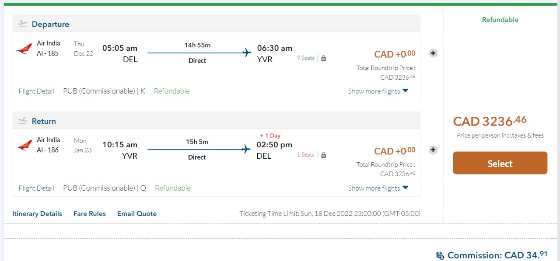The image size is (560, 261).
Task: Click the plus icon beside departure price
Action: point(433,53)
